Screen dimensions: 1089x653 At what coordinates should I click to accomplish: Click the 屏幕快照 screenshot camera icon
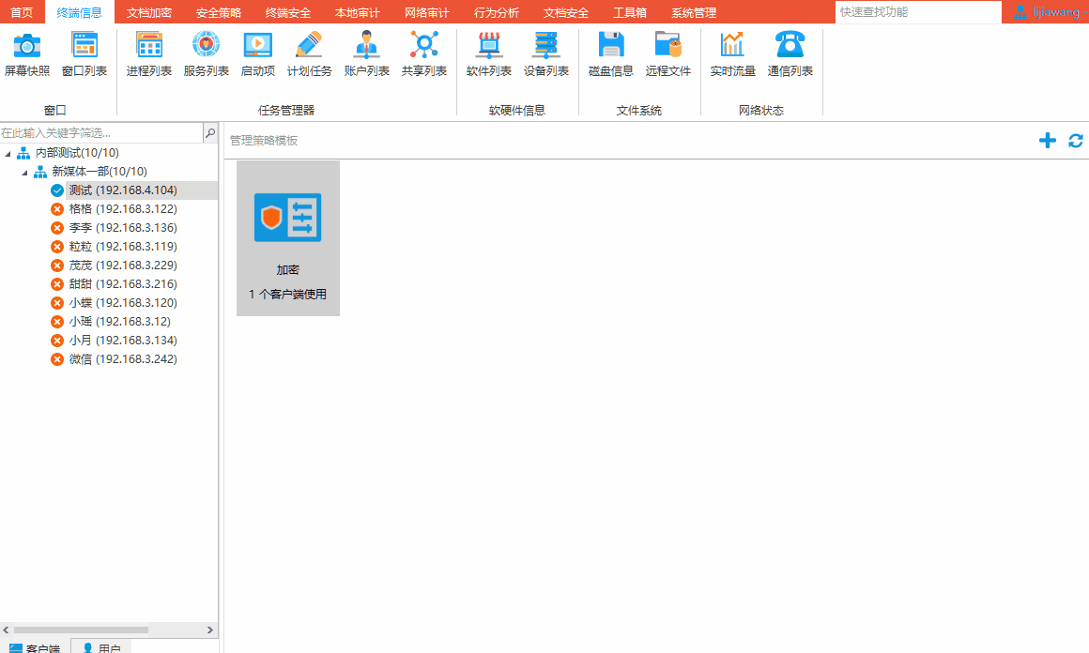click(27, 45)
